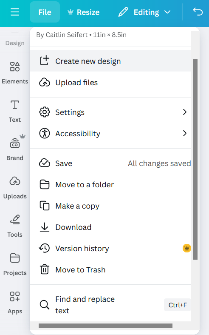
Task: Click the Download arrow icon
Action: [x=45, y=227]
